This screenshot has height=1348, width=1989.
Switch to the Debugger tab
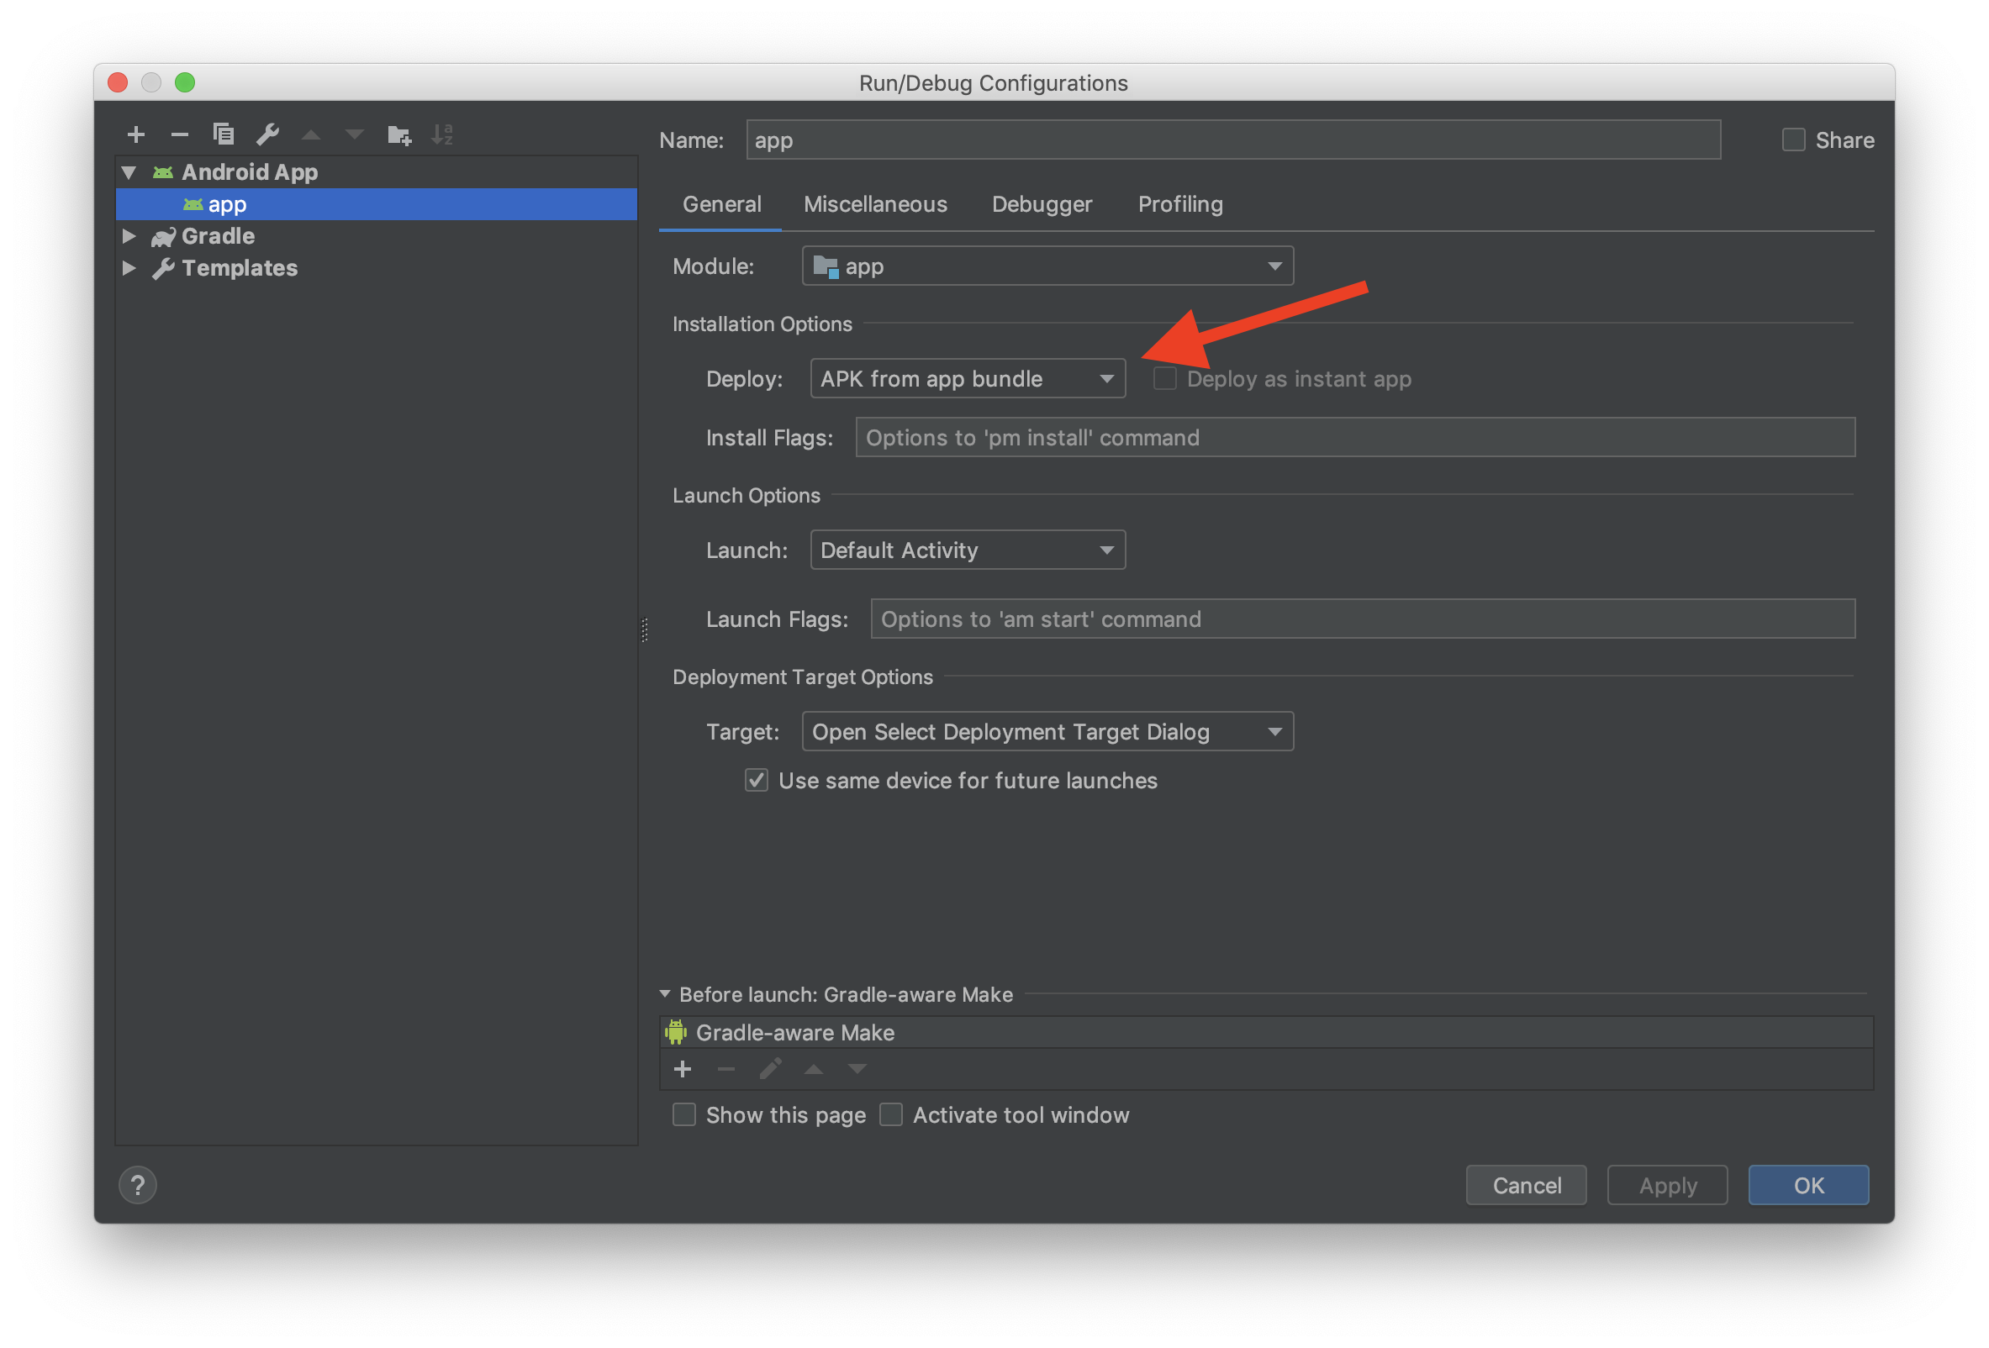[1042, 204]
